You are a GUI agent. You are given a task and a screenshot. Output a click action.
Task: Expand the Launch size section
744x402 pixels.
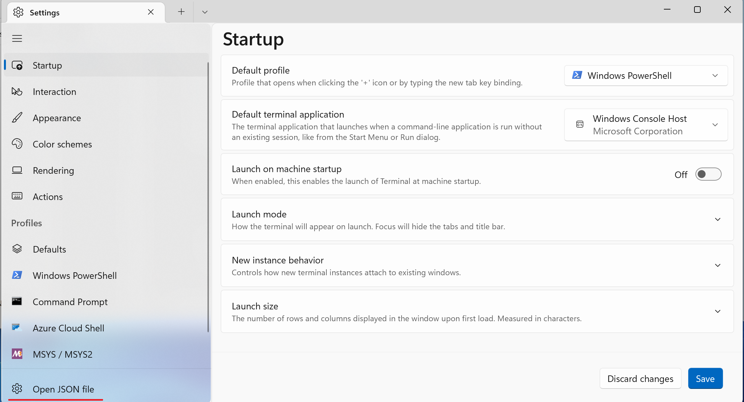[x=717, y=311]
